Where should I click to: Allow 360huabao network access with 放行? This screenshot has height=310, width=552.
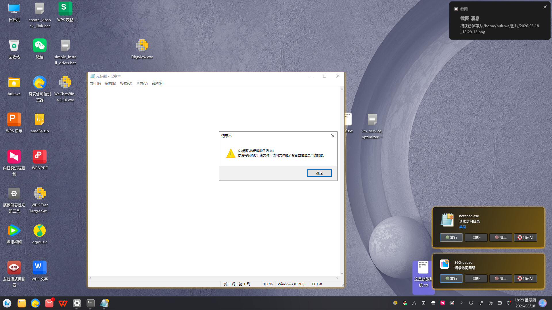tap(451, 278)
